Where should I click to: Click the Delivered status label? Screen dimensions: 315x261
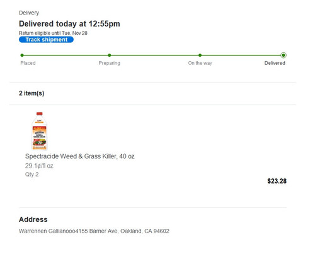[x=275, y=63]
